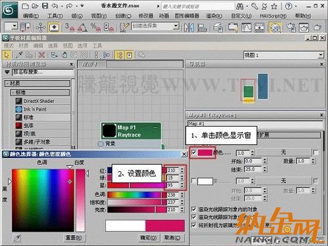Switch to the 视图1 tab in editor
Image resolution: width=328 pixels, height=246 pixels.
click(92, 64)
